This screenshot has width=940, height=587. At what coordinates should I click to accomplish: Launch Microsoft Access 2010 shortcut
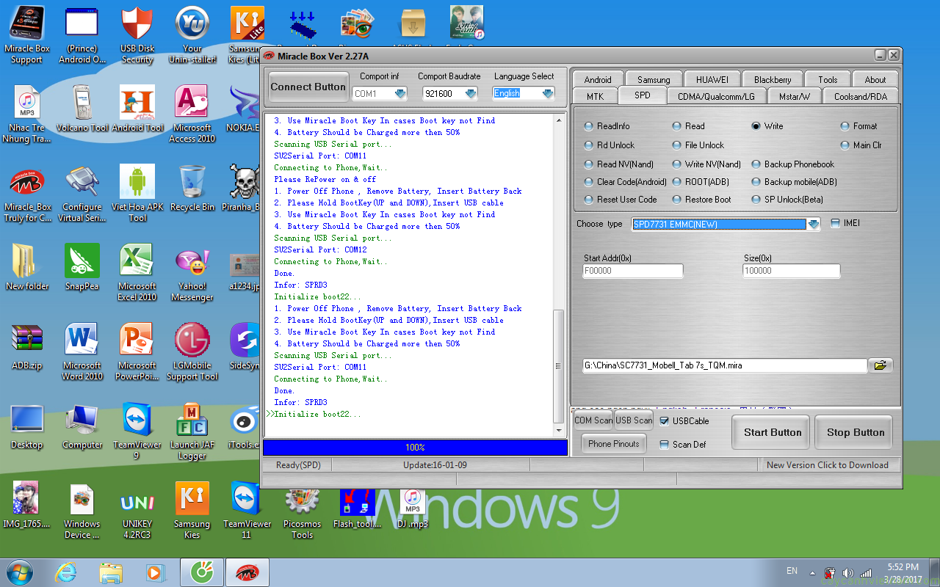tap(192, 114)
